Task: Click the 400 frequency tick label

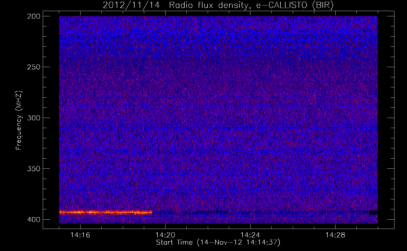Action: click(x=33, y=220)
